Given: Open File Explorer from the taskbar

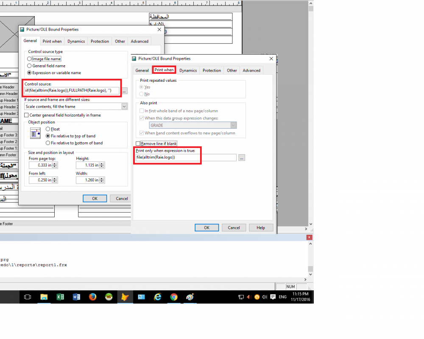Looking at the screenshot, I should (x=44, y=297).
